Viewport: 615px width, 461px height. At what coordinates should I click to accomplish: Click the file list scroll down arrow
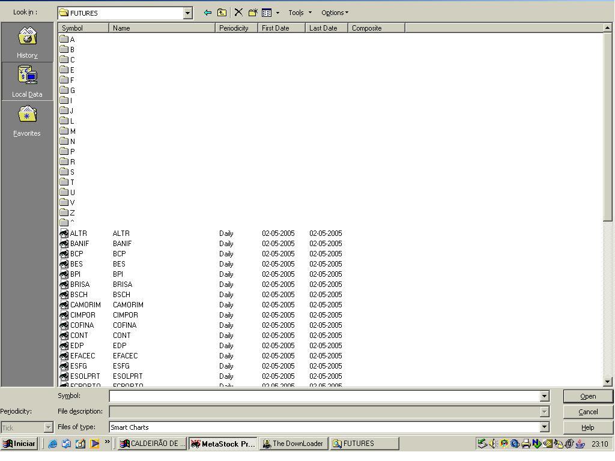click(608, 381)
